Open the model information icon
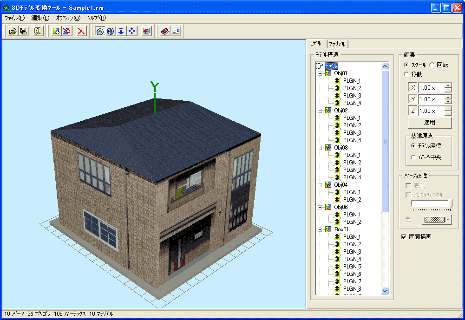 pos(38,31)
